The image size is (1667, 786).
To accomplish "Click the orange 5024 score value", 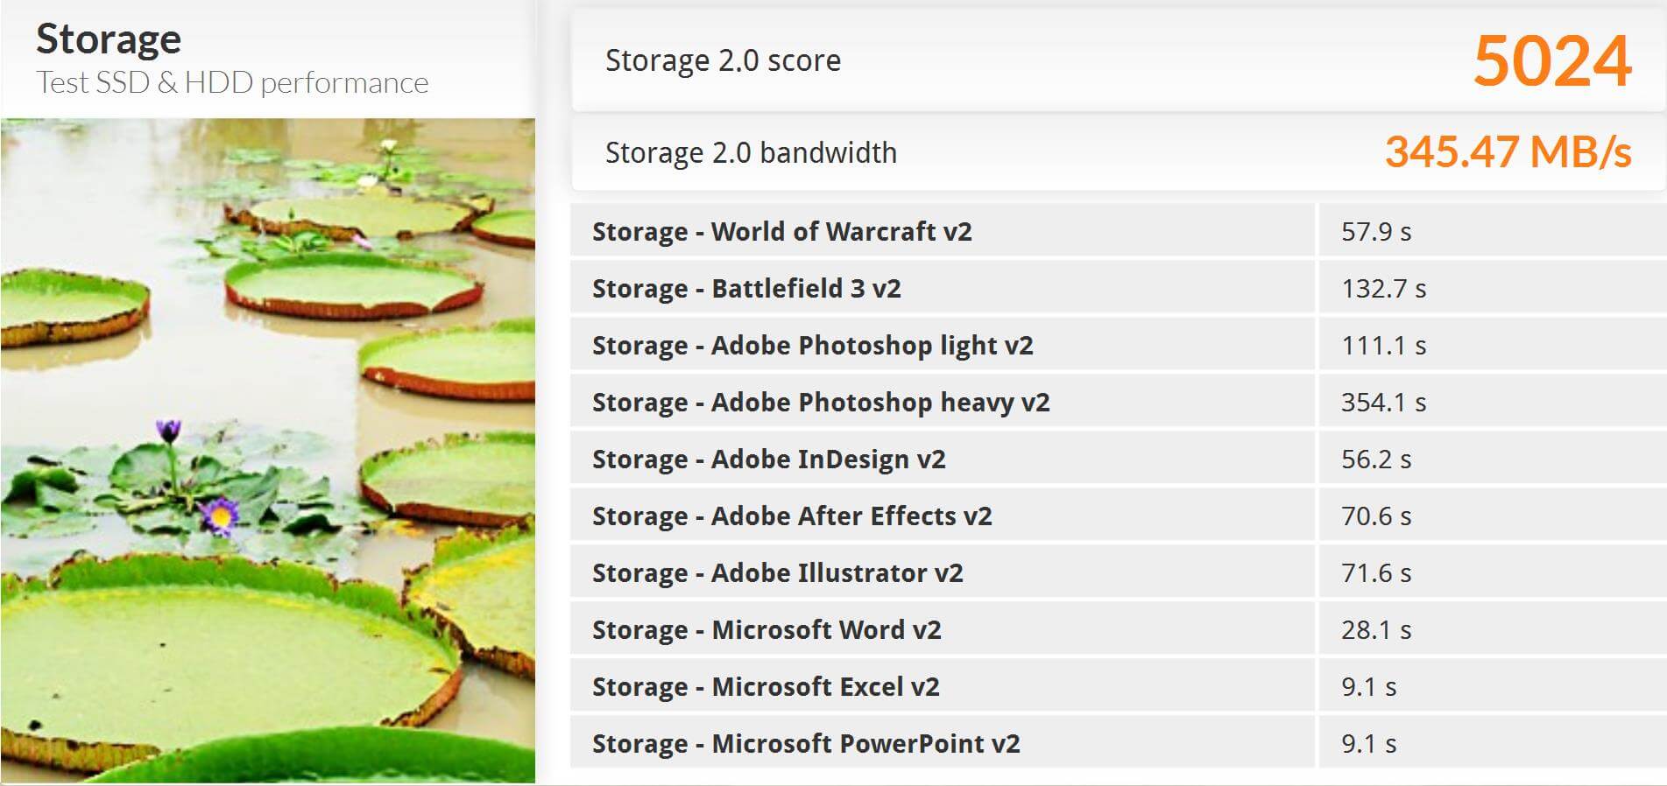I will [1551, 60].
